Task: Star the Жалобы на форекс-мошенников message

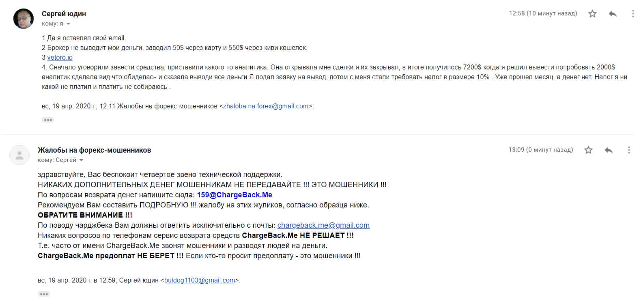Action: click(x=588, y=150)
